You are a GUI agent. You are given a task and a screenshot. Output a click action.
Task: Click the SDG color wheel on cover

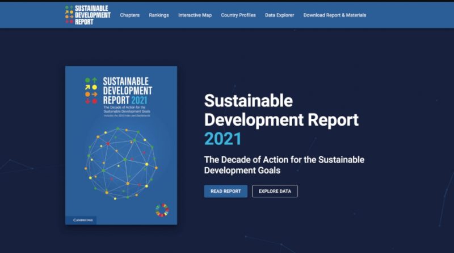coord(162,210)
